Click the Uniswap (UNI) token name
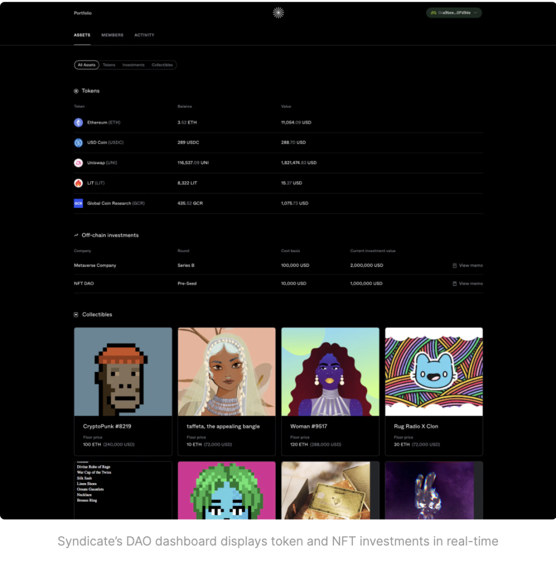The width and height of the screenshot is (556, 561). pyautogui.click(x=102, y=163)
